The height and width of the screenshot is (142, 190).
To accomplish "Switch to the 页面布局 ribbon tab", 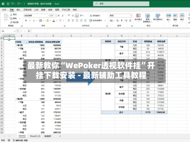I will [x=27, y=10].
